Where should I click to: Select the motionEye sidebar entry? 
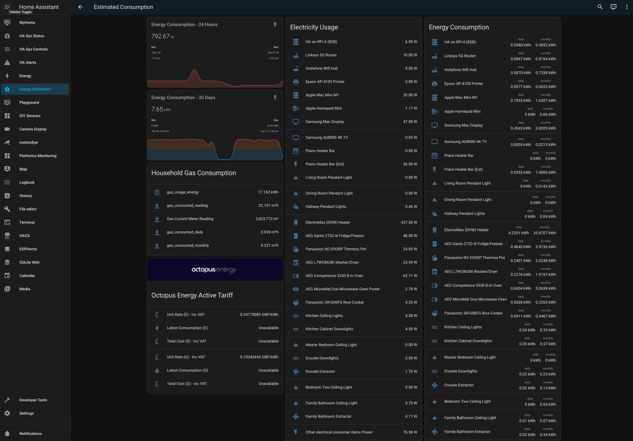coord(29,142)
